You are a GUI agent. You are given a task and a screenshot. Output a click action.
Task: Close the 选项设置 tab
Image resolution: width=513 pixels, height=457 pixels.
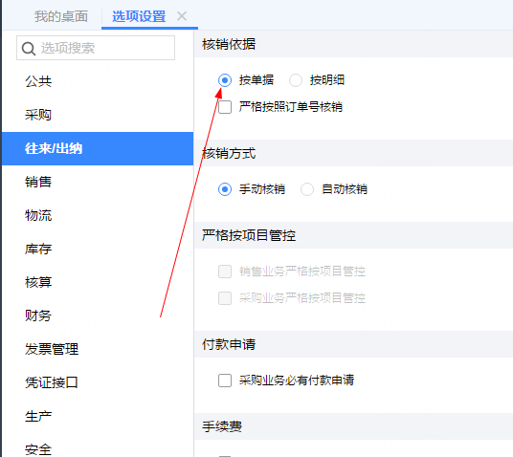pyautogui.click(x=182, y=16)
